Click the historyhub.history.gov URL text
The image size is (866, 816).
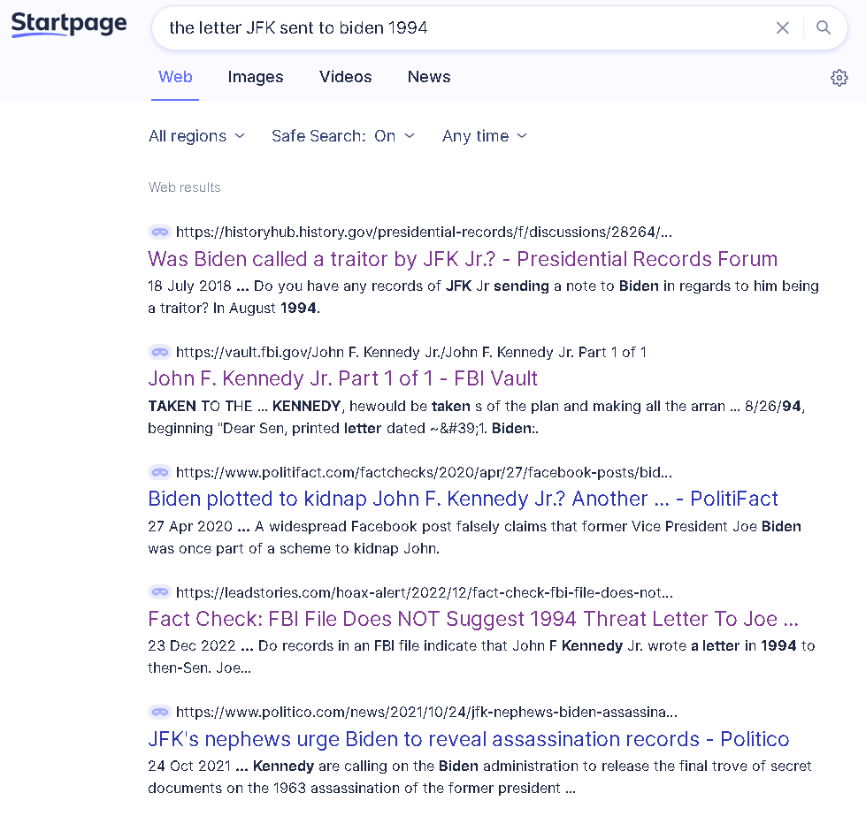coord(425,232)
